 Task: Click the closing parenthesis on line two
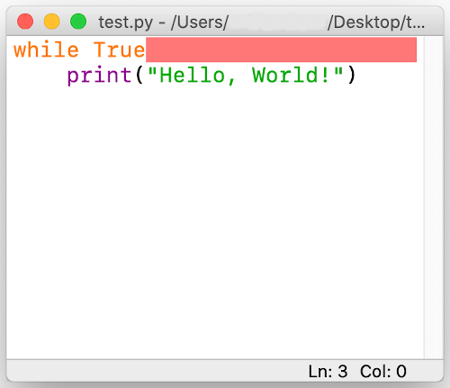352,75
